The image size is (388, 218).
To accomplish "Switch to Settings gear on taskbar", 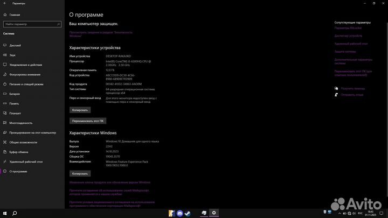I will click(x=214, y=213).
